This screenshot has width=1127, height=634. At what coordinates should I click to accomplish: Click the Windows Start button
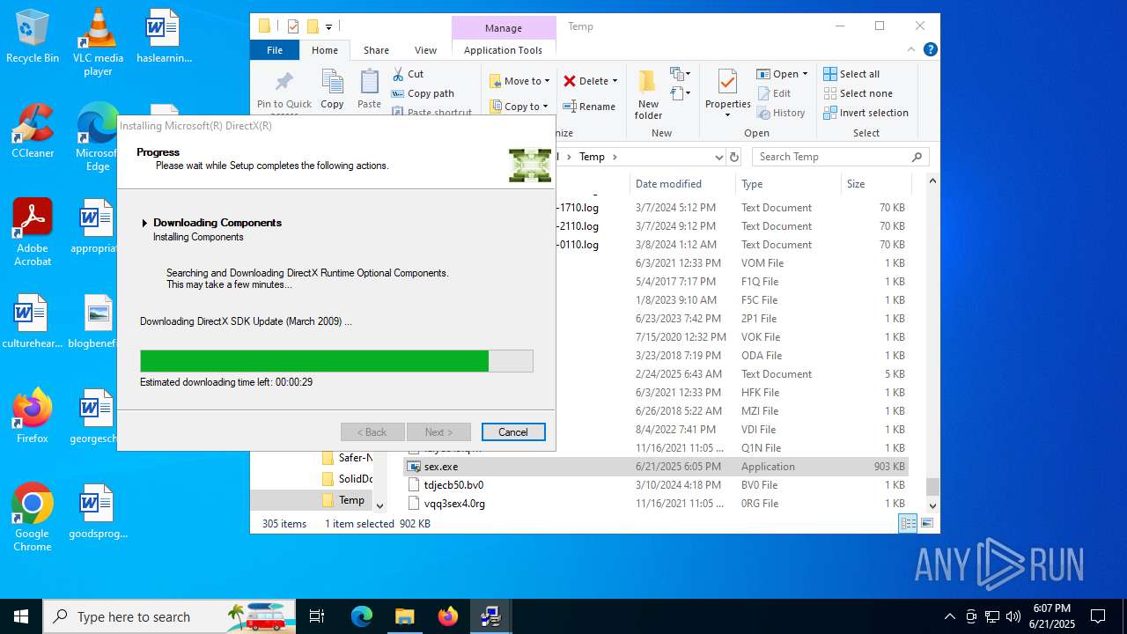(21, 616)
